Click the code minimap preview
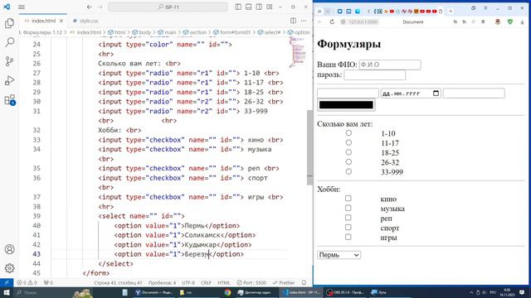The width and height of the screenshot is (531, 298). point(297,52)
